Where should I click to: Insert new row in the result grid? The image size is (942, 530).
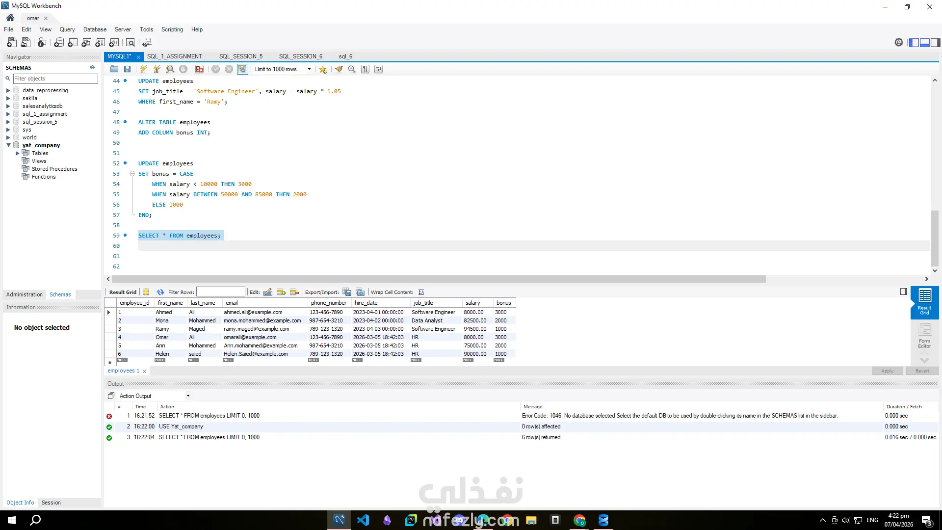tap(281, 292)
